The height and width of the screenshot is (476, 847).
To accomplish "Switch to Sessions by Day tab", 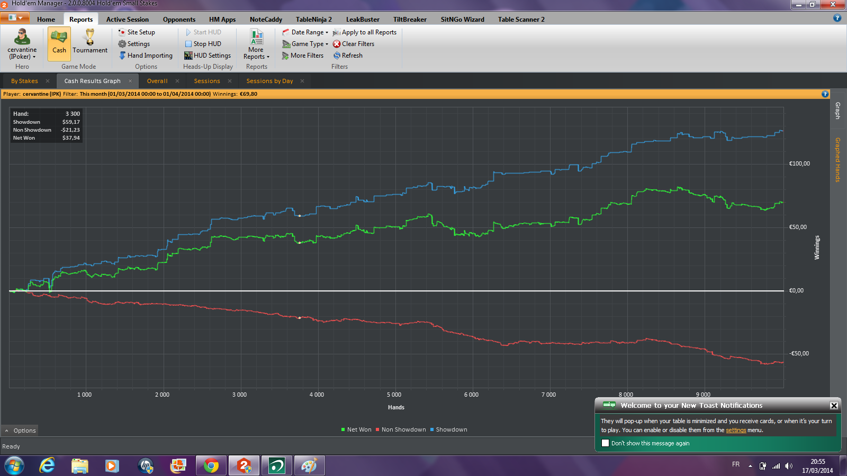I will 269,81.
